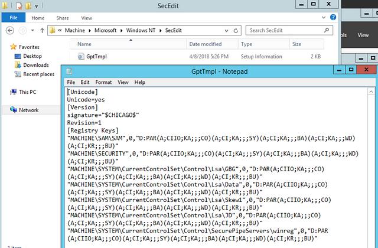Viewport: 378px width, 248px height.
Task: Open Notepad File menu
Action: (x=71, y=83)
